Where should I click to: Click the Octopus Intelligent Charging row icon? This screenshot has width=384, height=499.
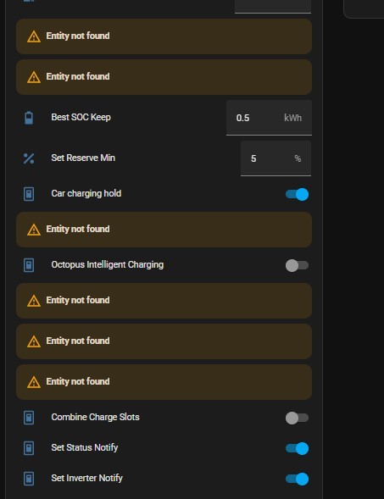[x=29, y=265]
